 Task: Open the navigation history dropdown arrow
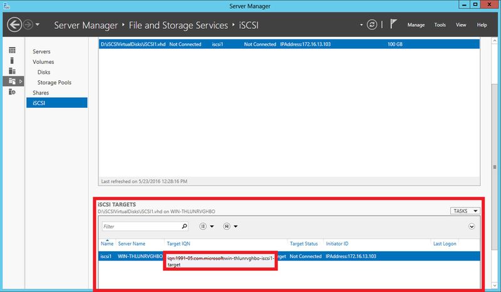pyautogui.click(x=38, y=25)
